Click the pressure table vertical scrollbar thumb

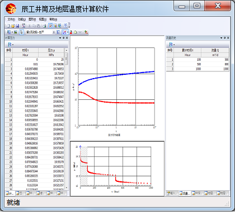(x=67, y=59)
